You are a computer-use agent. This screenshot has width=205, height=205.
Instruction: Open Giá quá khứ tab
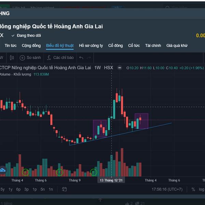pyautogui.click(x=177, y=45)
